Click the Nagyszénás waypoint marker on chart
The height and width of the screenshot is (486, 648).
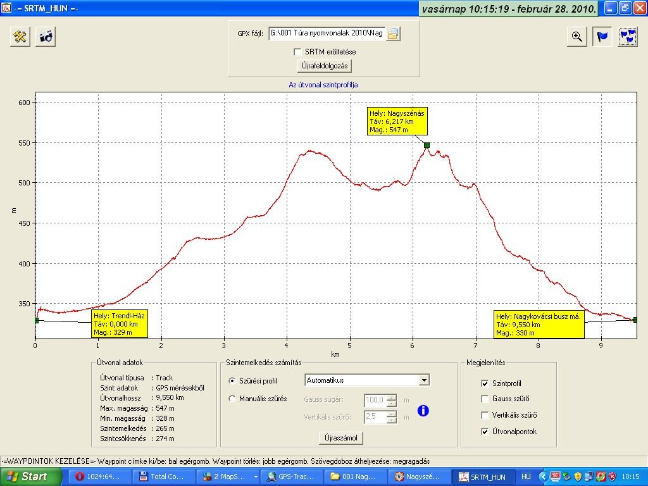click(427, 145)
